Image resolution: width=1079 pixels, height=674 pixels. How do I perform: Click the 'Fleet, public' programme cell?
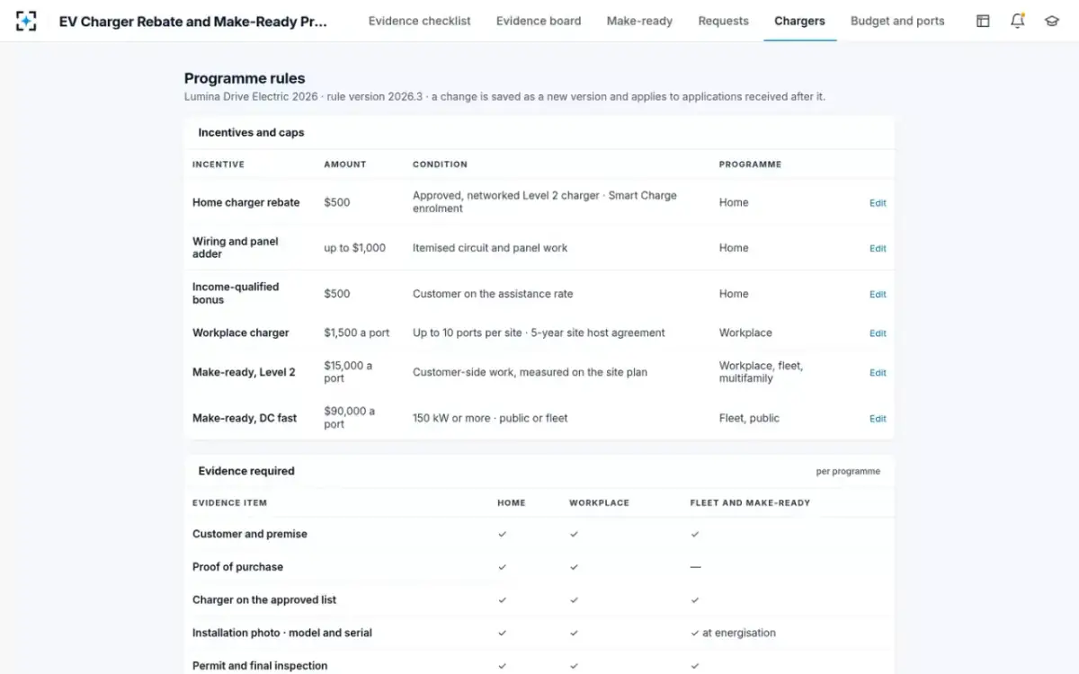tap(749, 418)
